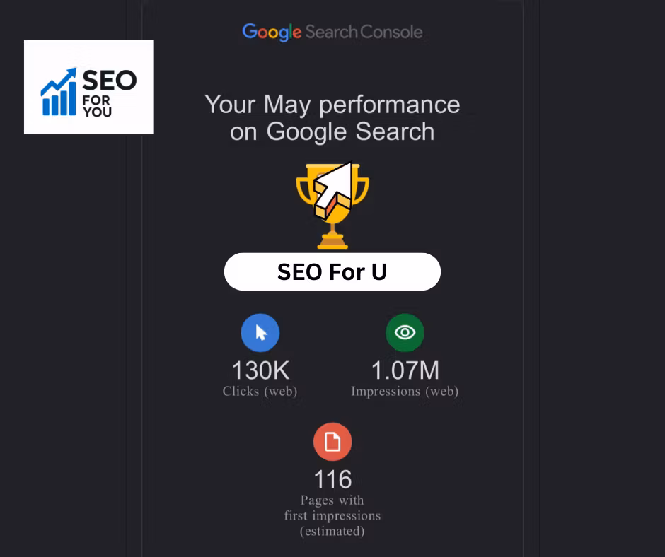Click the 116 pages number
This screenshot has height=557, width=665.
pos(332,480)
